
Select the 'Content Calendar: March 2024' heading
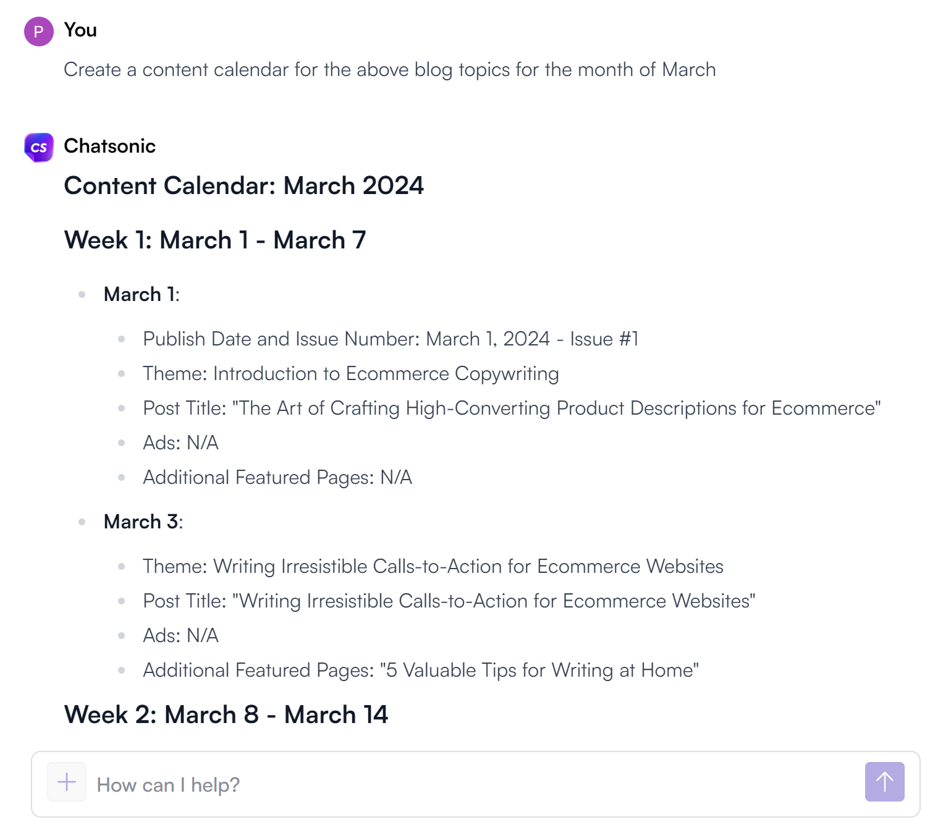243,186
